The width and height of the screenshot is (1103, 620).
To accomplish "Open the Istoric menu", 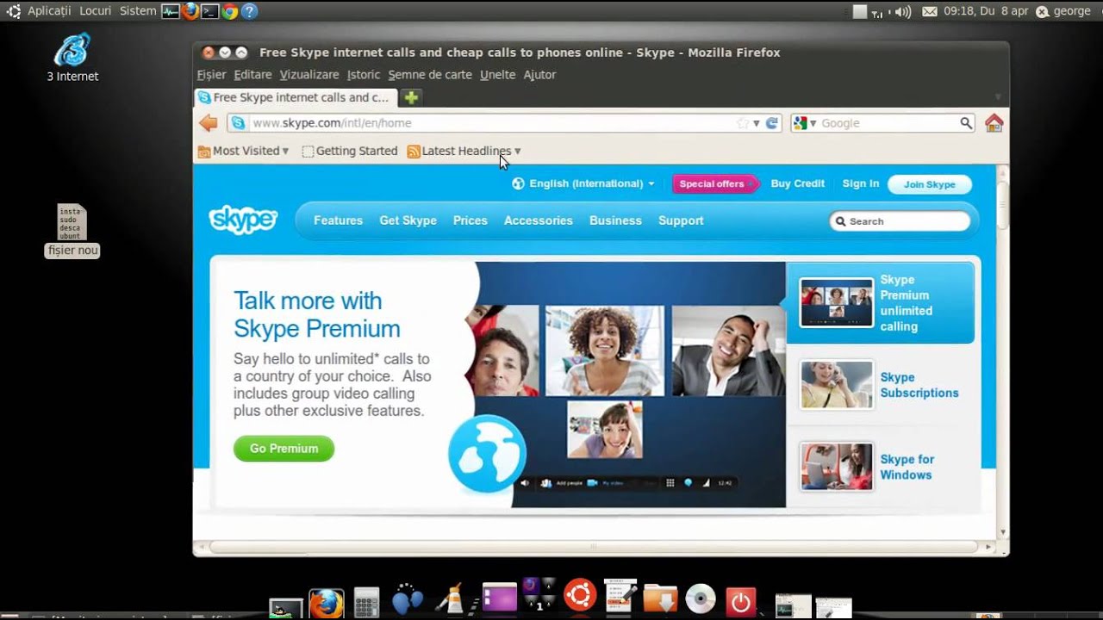I will point(364,75).
